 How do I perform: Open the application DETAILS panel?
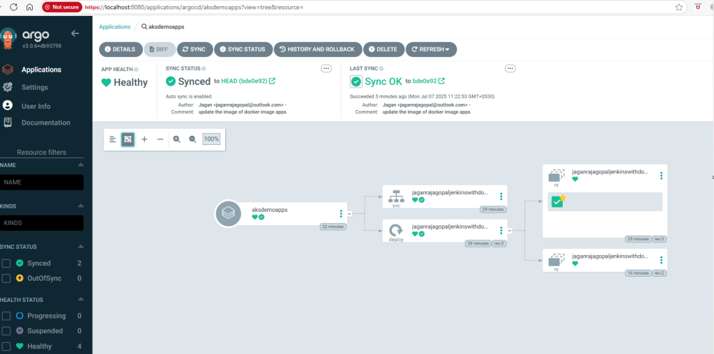120,49
